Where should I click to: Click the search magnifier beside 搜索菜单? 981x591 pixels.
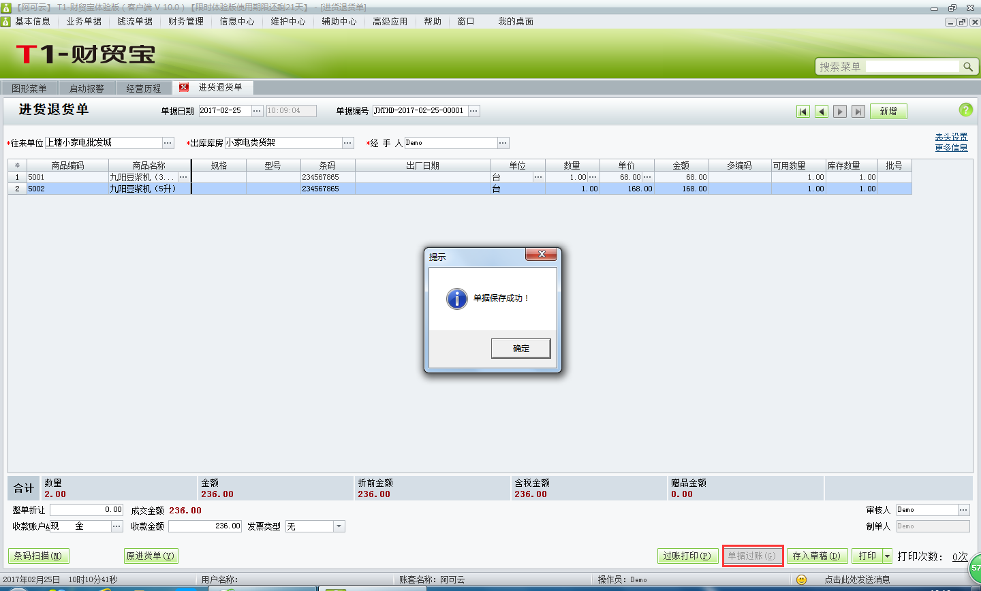pos(969,66)
